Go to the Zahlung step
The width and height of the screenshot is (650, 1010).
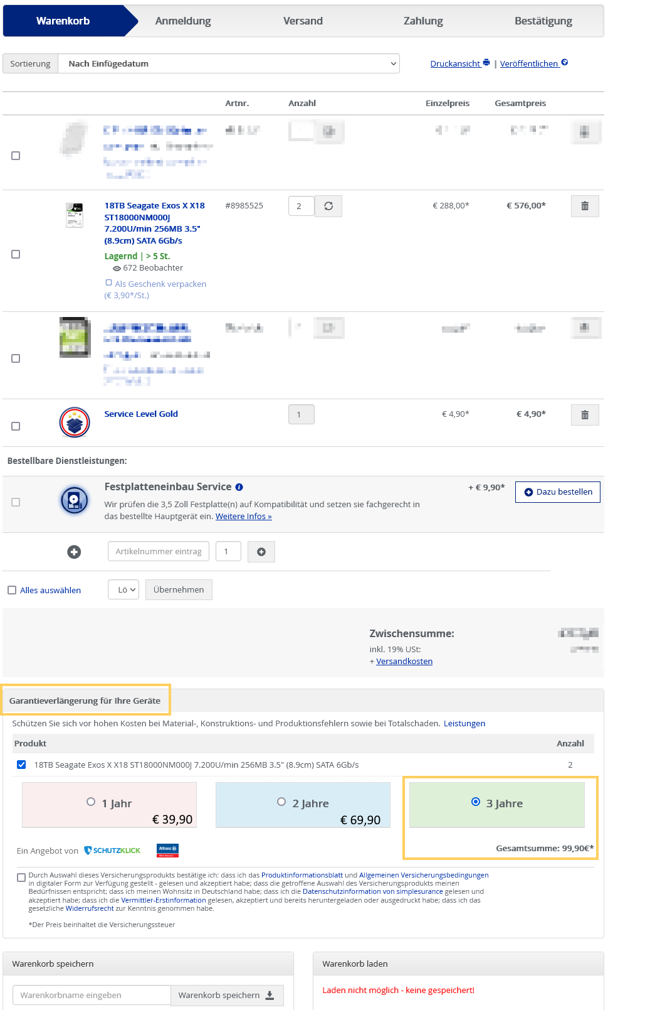[423, 21]
